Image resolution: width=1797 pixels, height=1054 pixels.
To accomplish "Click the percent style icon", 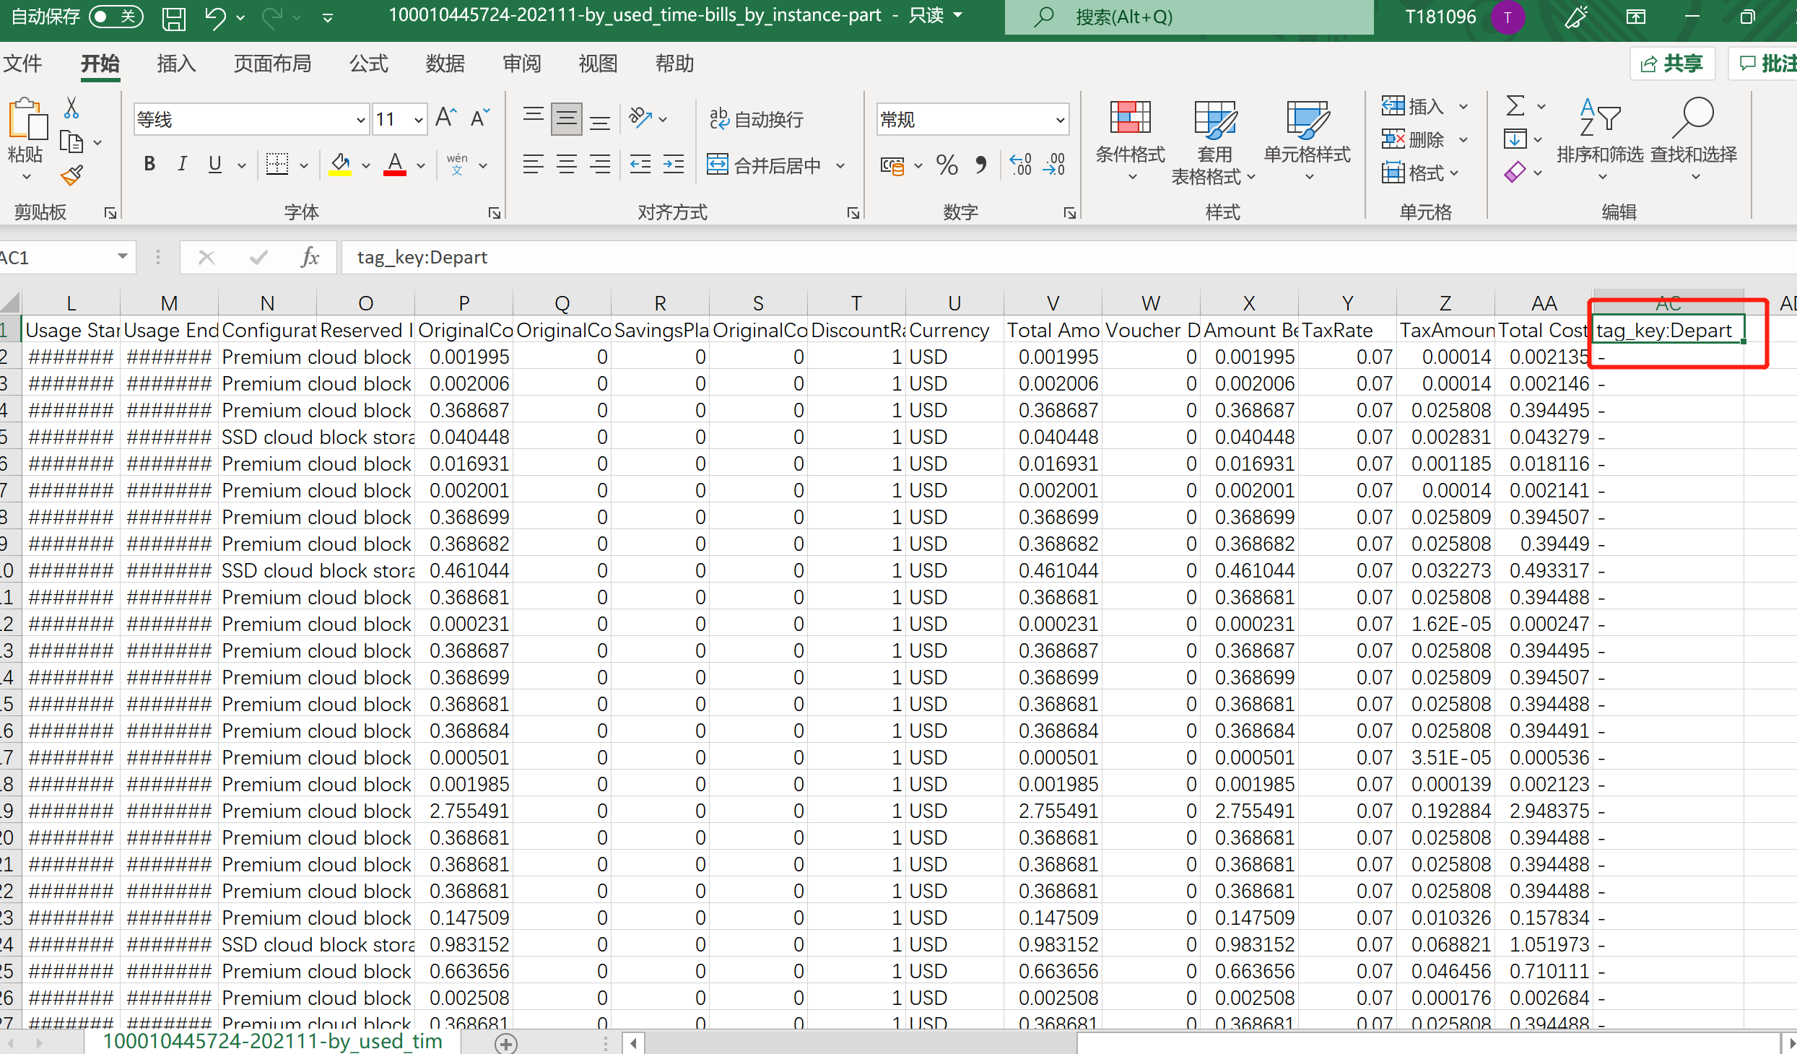I will (x=947, y=165).
